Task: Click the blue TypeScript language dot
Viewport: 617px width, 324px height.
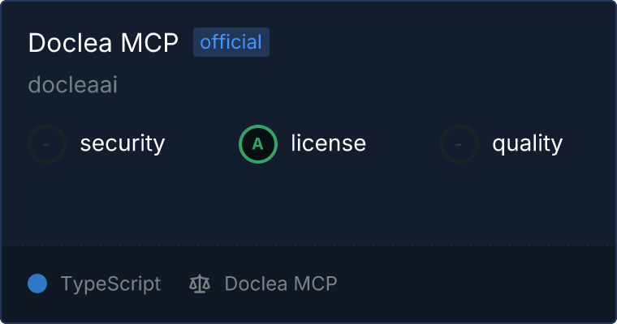Action: click(37, 283)
